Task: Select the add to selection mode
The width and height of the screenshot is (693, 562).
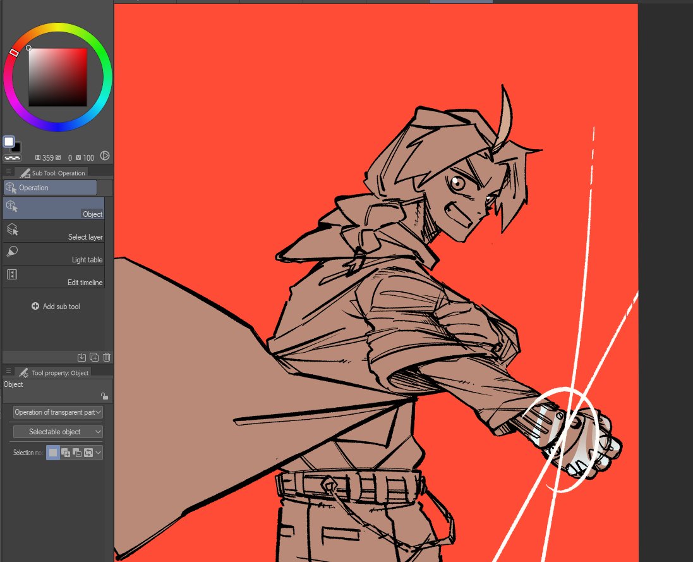Action: 66,453
